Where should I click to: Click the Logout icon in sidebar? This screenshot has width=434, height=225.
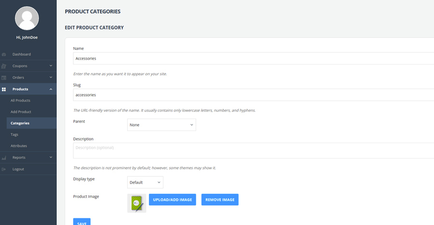(x=4, y=169)
